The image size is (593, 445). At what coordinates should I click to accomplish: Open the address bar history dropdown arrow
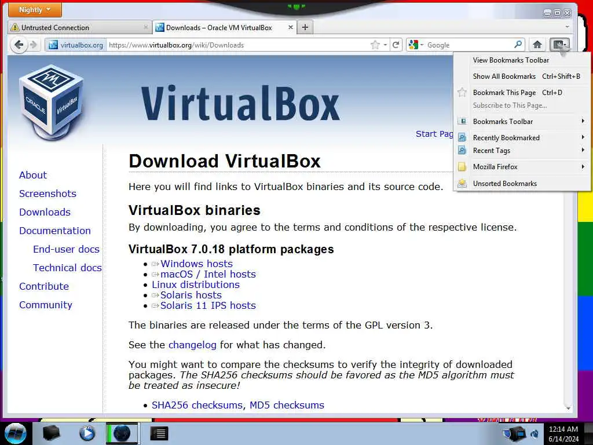tap(385, 45)
